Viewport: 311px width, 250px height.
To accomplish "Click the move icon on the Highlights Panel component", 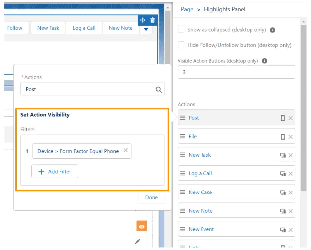I will tap(143, 20).
